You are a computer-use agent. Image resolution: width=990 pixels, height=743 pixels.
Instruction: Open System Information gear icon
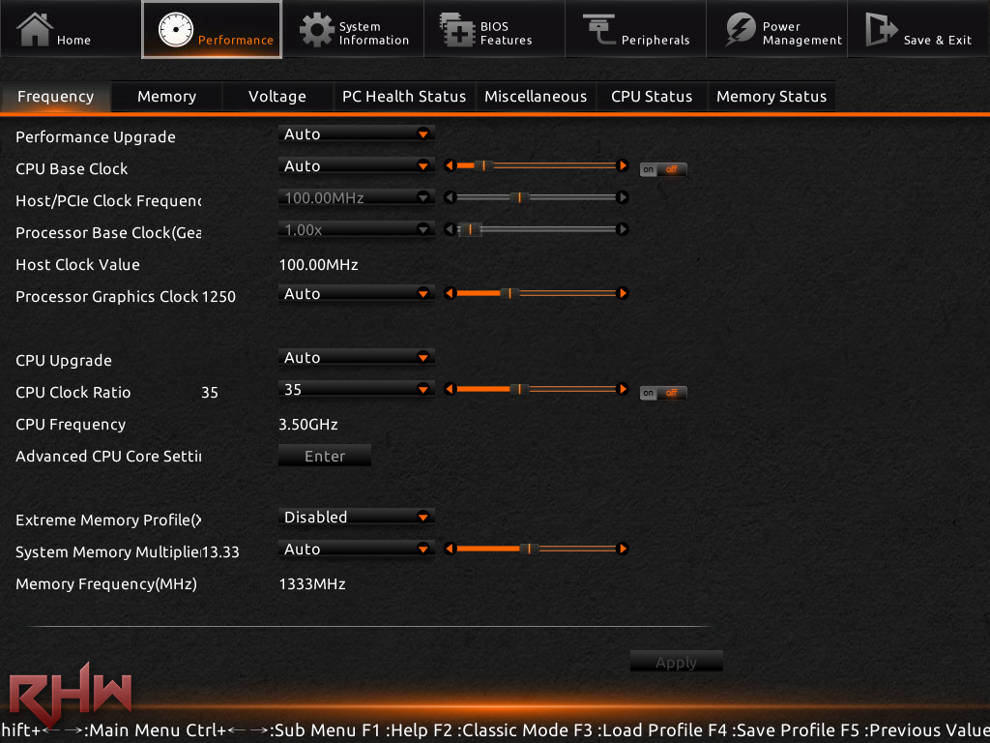click(316, 30)
